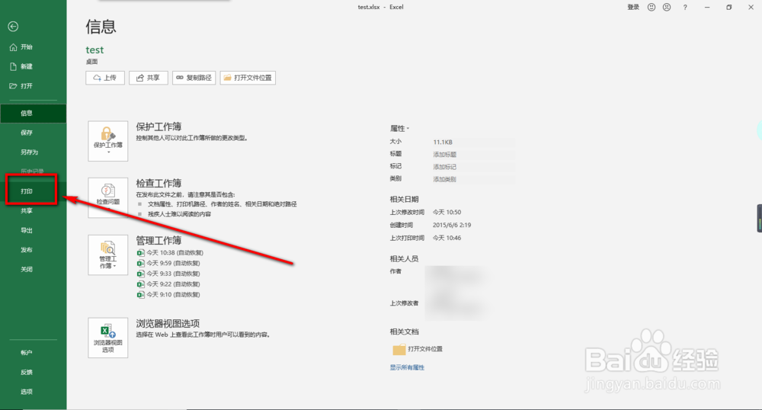Click the 今天 10:46 last printed value

tap(447, 238)
